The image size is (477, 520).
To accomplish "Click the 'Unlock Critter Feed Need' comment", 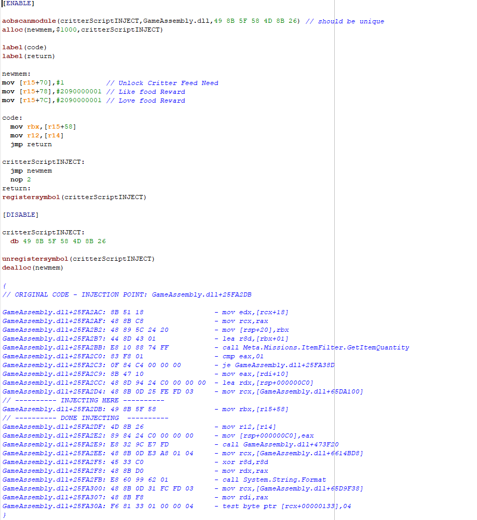I will pos(162,83).
